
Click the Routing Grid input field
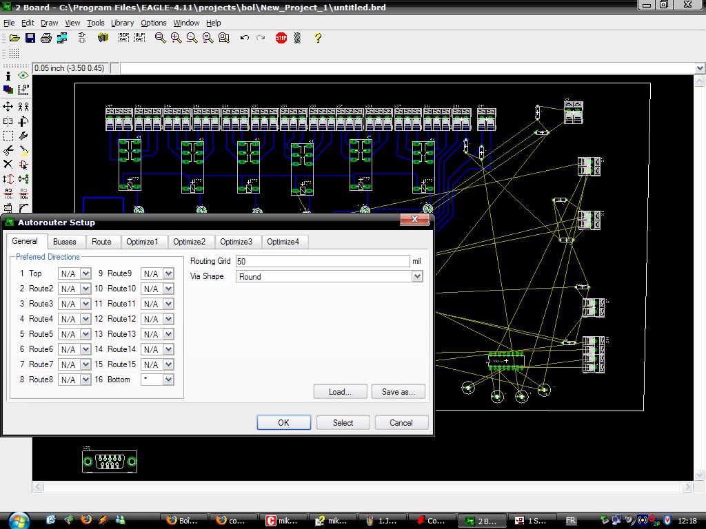322,261
